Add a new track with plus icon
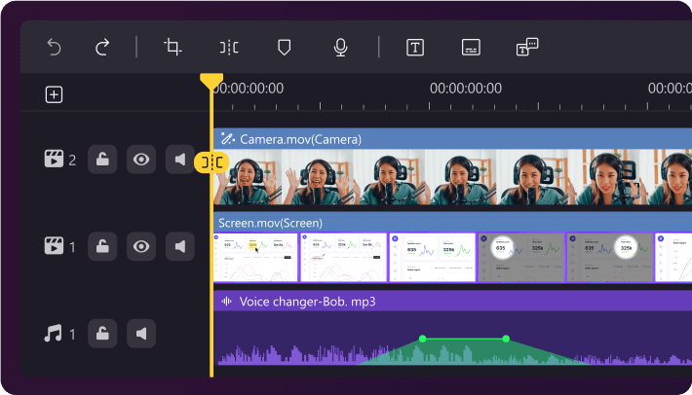The width and height of the screenshot is (692, 395). (x=55, y=94)
